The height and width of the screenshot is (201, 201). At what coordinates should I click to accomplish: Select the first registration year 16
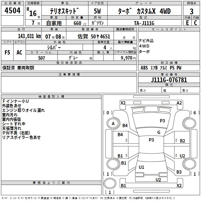(x=33, y=13)
